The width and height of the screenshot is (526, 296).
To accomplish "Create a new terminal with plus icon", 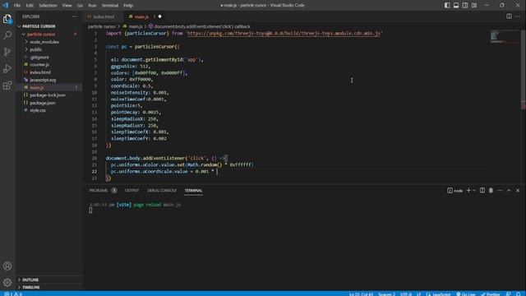I will coord(468,191).
